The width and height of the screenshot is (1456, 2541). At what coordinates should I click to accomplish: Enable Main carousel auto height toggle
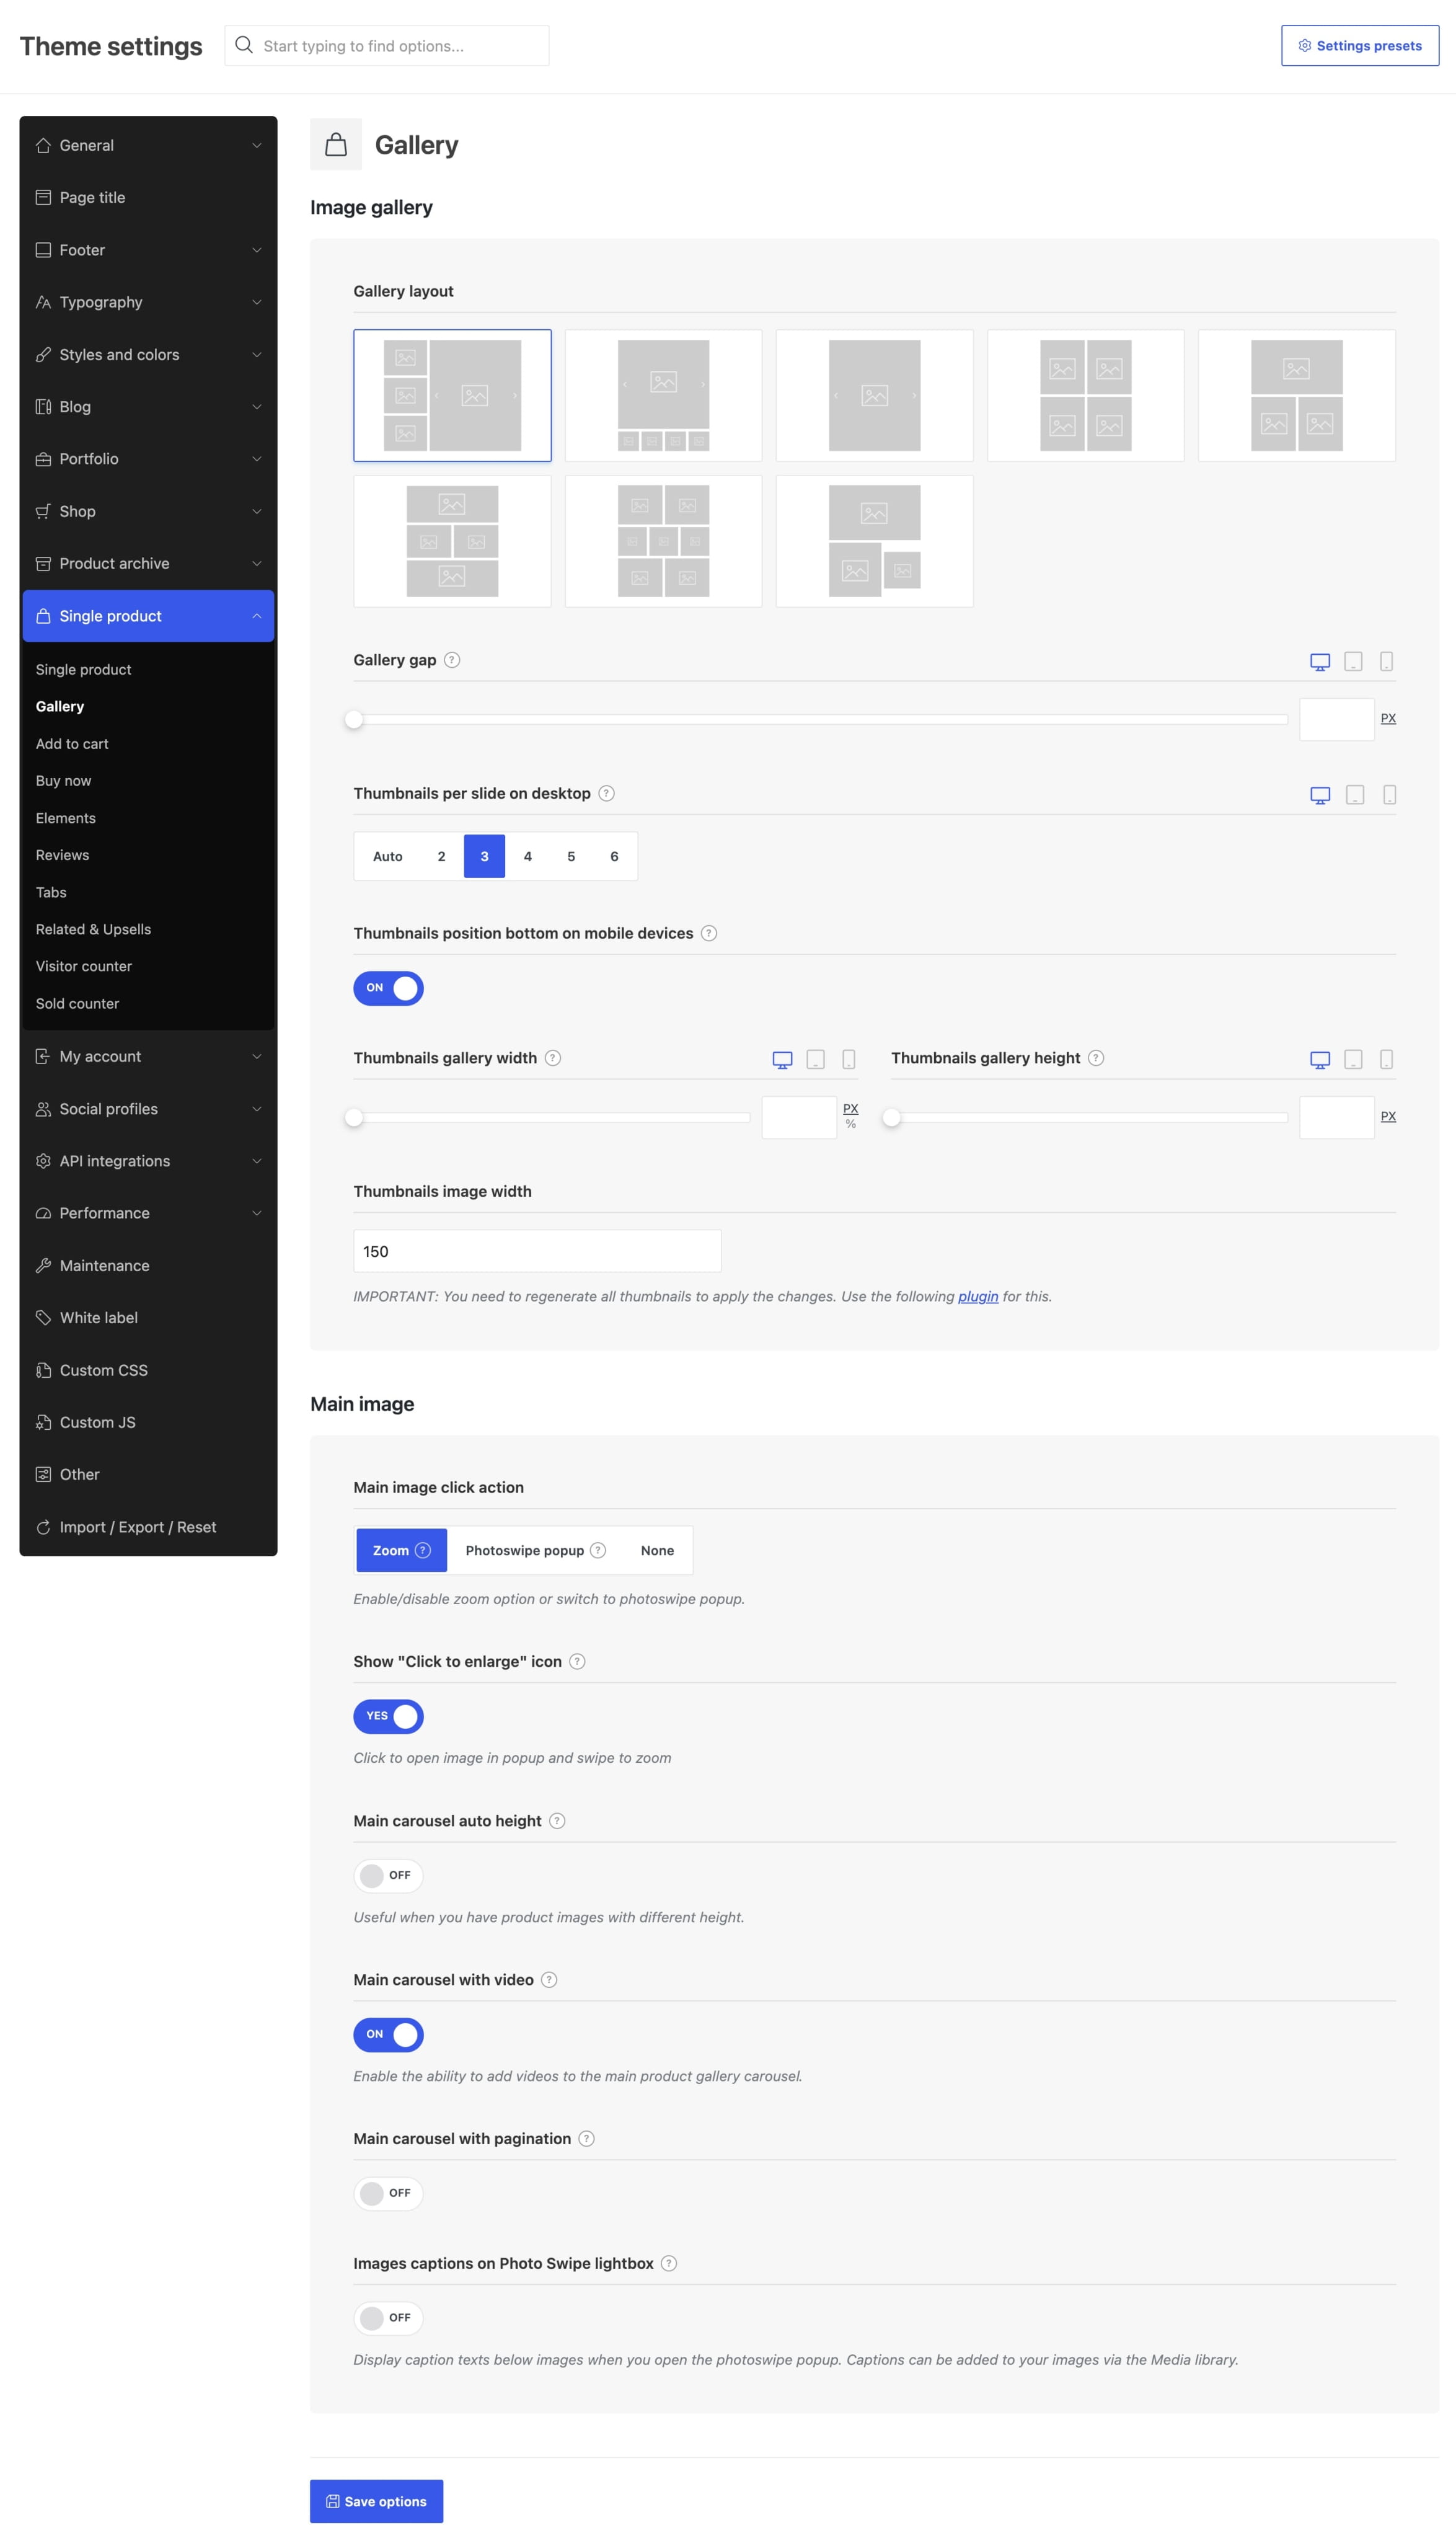(x=388, y=1876)
